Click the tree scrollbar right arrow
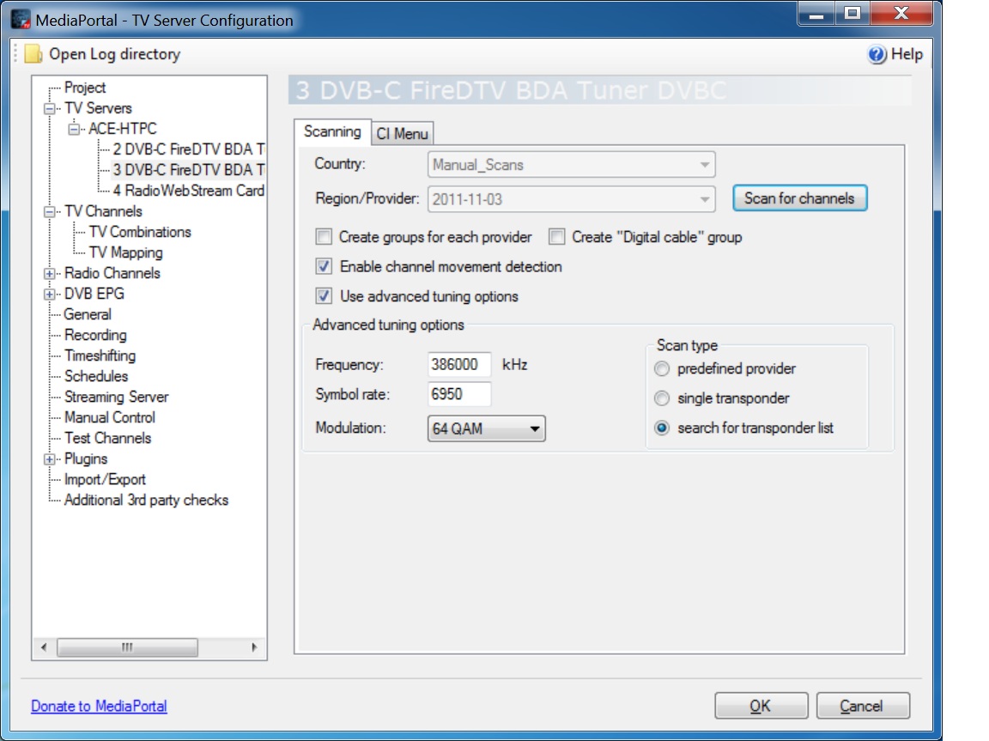The image size is (989, 741). (254, 647)
